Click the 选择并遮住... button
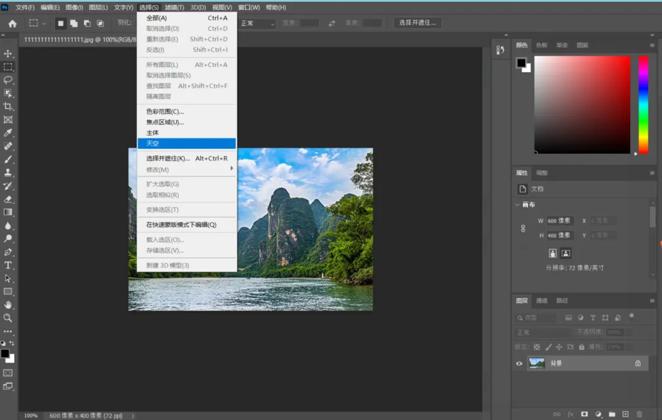The height and width of the screenshot is (420, 662). click(x=418, y=23)
